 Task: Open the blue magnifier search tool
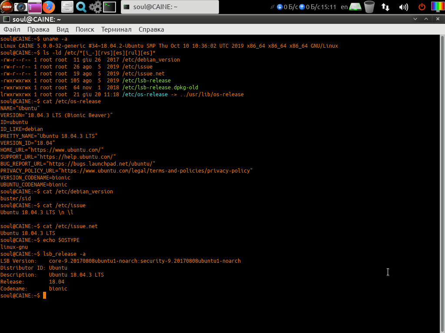pyautogui.click(x=81, y=7)
